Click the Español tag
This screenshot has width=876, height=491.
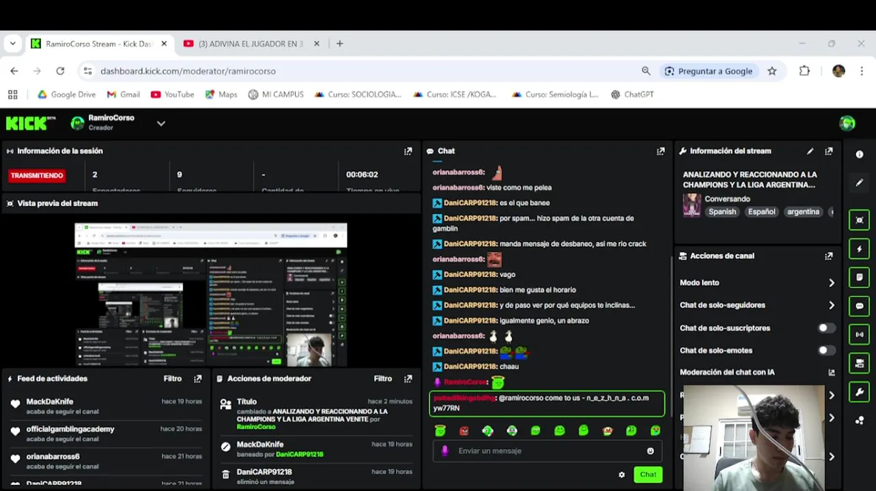(x=761, y=212)
